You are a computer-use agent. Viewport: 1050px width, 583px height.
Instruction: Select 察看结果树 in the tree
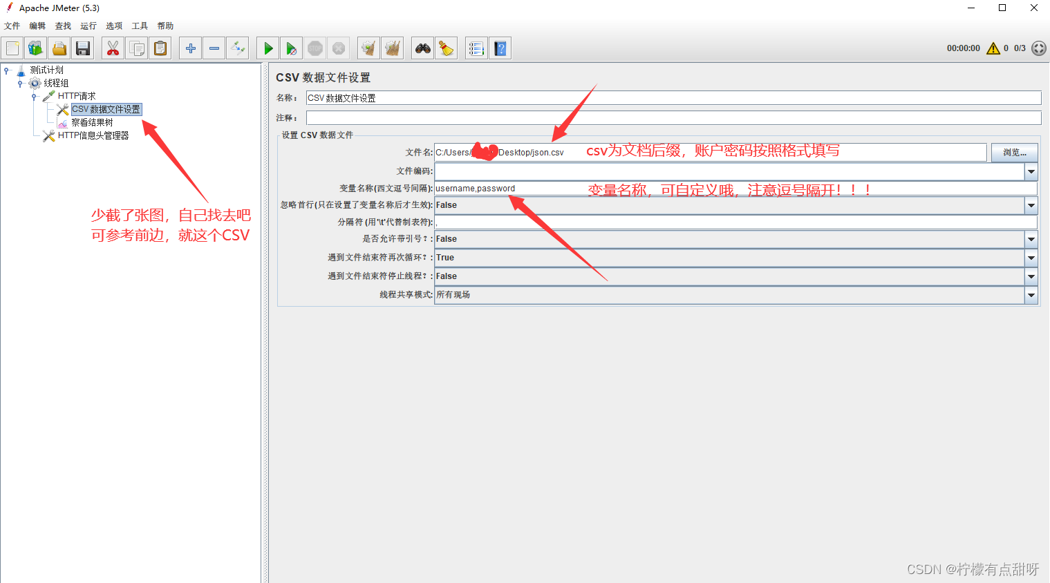pyautogui.click(x=92, y=122)
